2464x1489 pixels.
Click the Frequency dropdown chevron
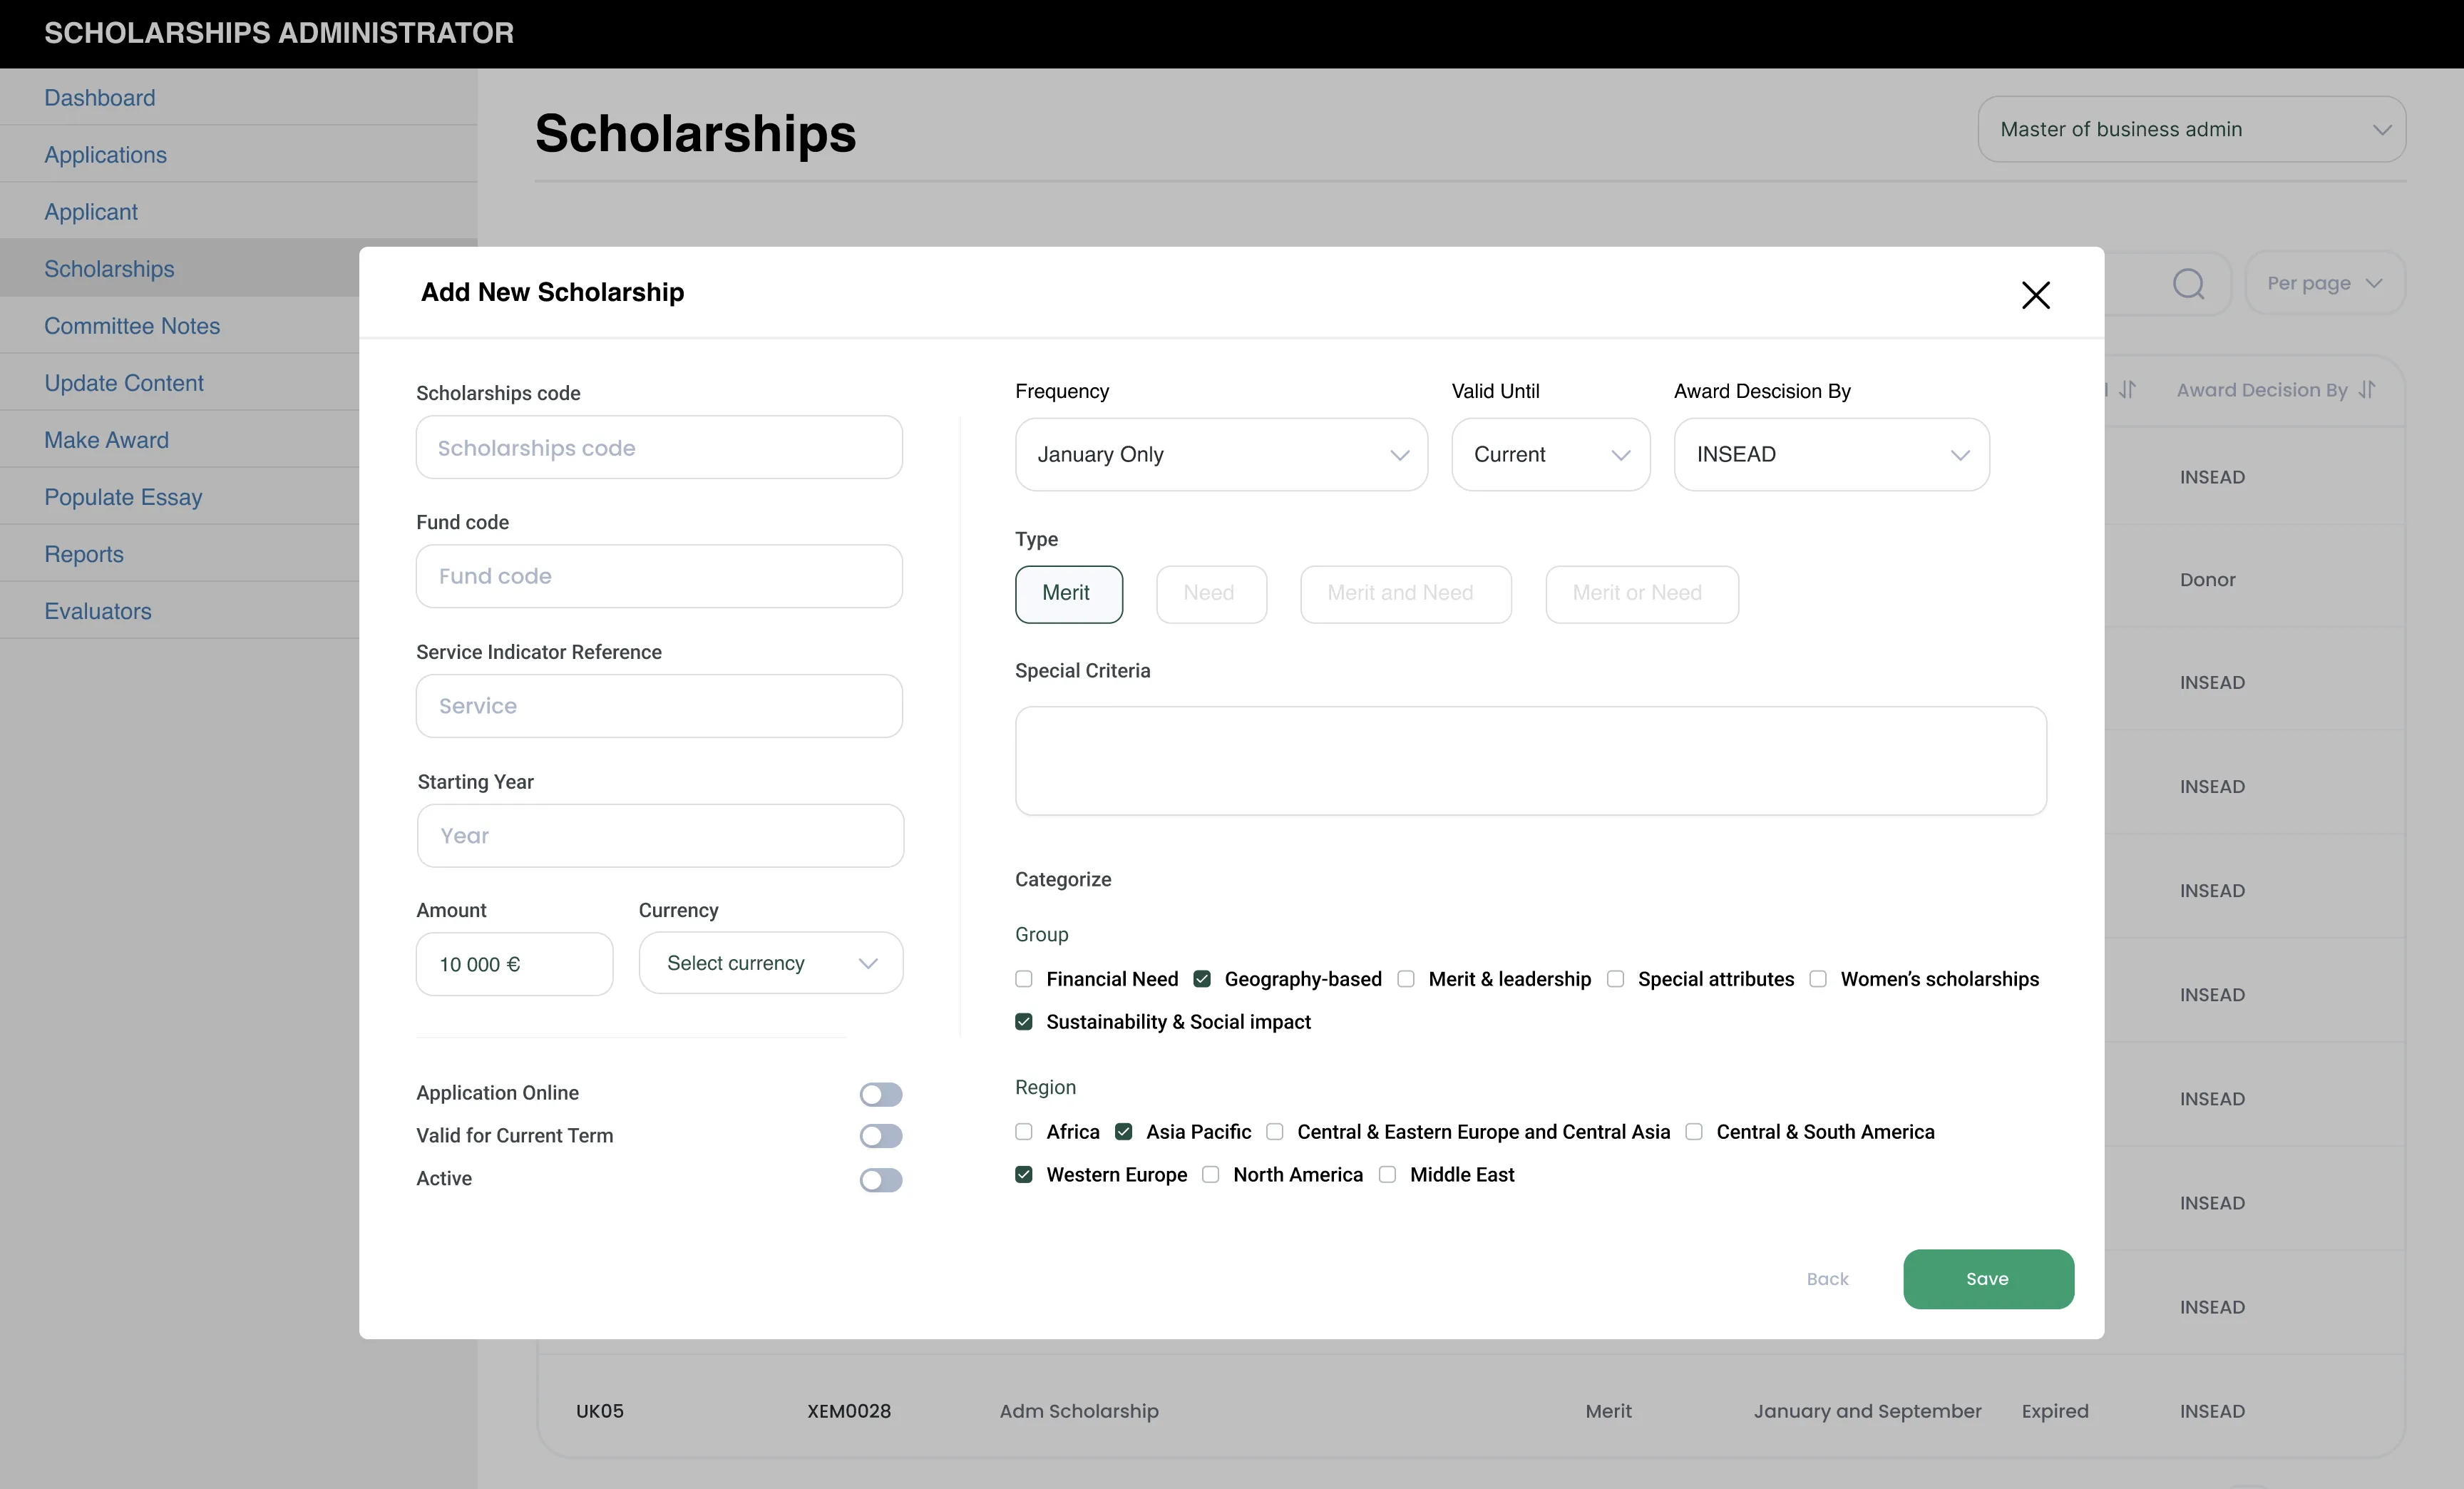point(1399,455)
